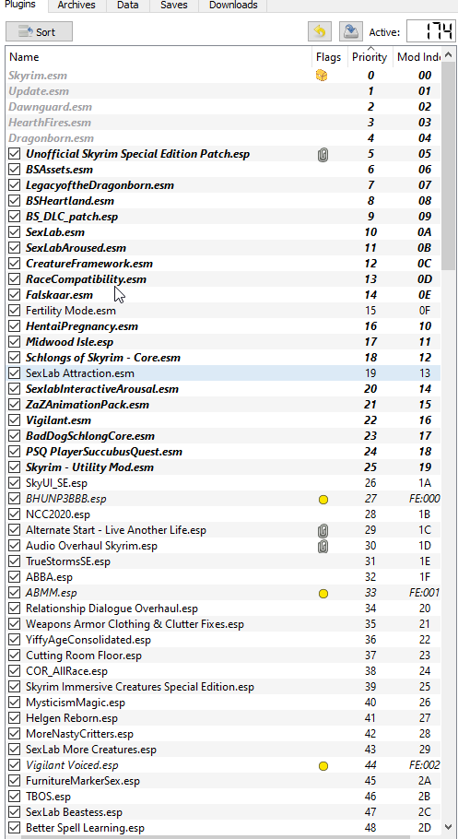
Task: Click the Sort button
Action: 39,31
